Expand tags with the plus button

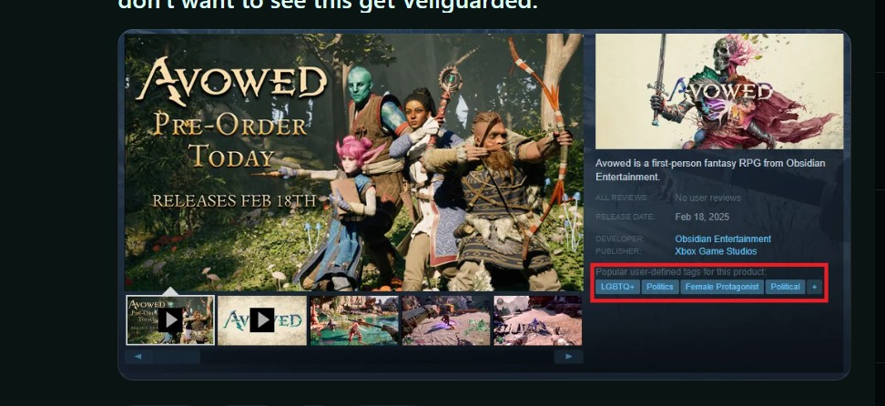[x=814, y=287]
